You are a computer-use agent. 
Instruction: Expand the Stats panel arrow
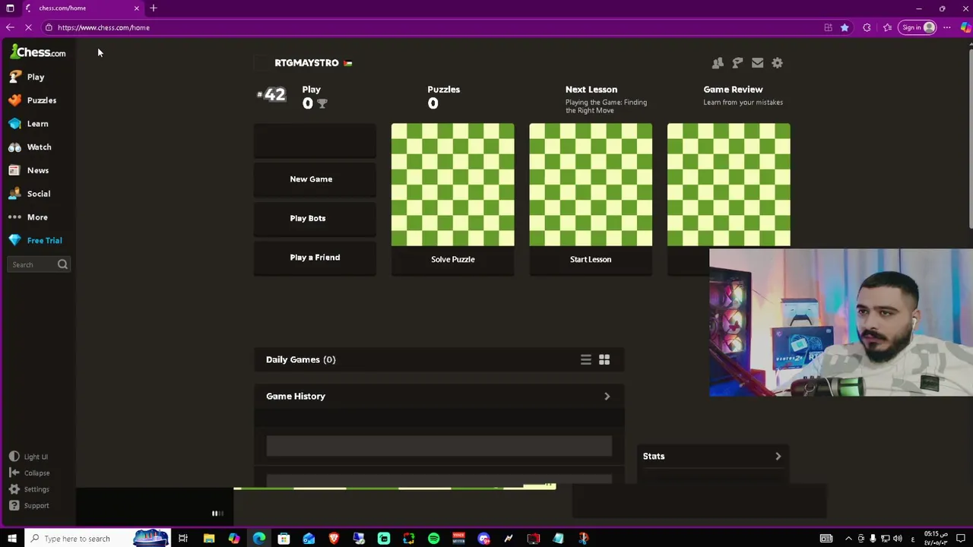click(778, 457)
